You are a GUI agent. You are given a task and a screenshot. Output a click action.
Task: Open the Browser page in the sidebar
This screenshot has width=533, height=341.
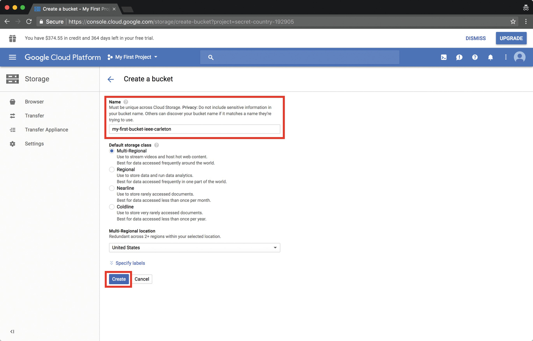pos(34,102)
